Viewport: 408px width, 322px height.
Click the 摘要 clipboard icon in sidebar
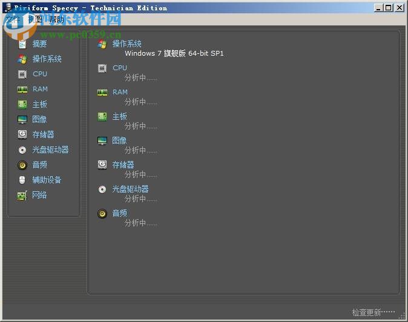tap(22, 44)
